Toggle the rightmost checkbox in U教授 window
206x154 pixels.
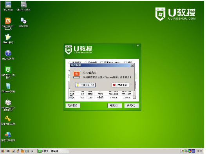click(125, 62)
